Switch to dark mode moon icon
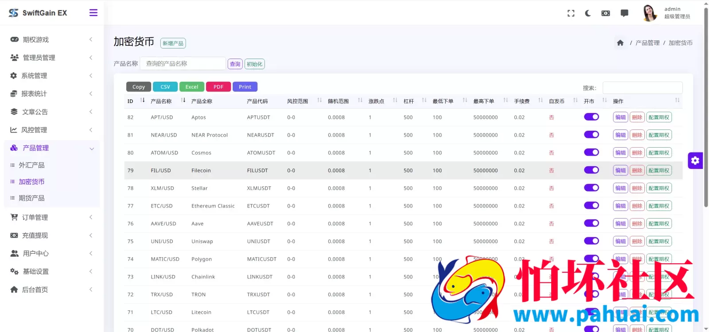Viewport: 709px width, 332px height. (588, 13)
